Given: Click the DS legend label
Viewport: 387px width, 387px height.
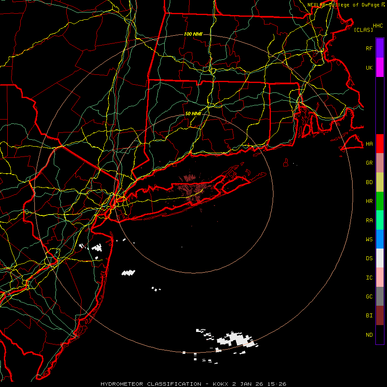Looking at the screenshot, I should point(369,258).
